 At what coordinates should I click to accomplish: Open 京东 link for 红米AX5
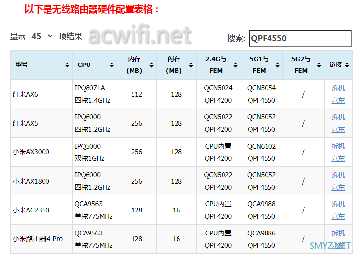[338, 129]
